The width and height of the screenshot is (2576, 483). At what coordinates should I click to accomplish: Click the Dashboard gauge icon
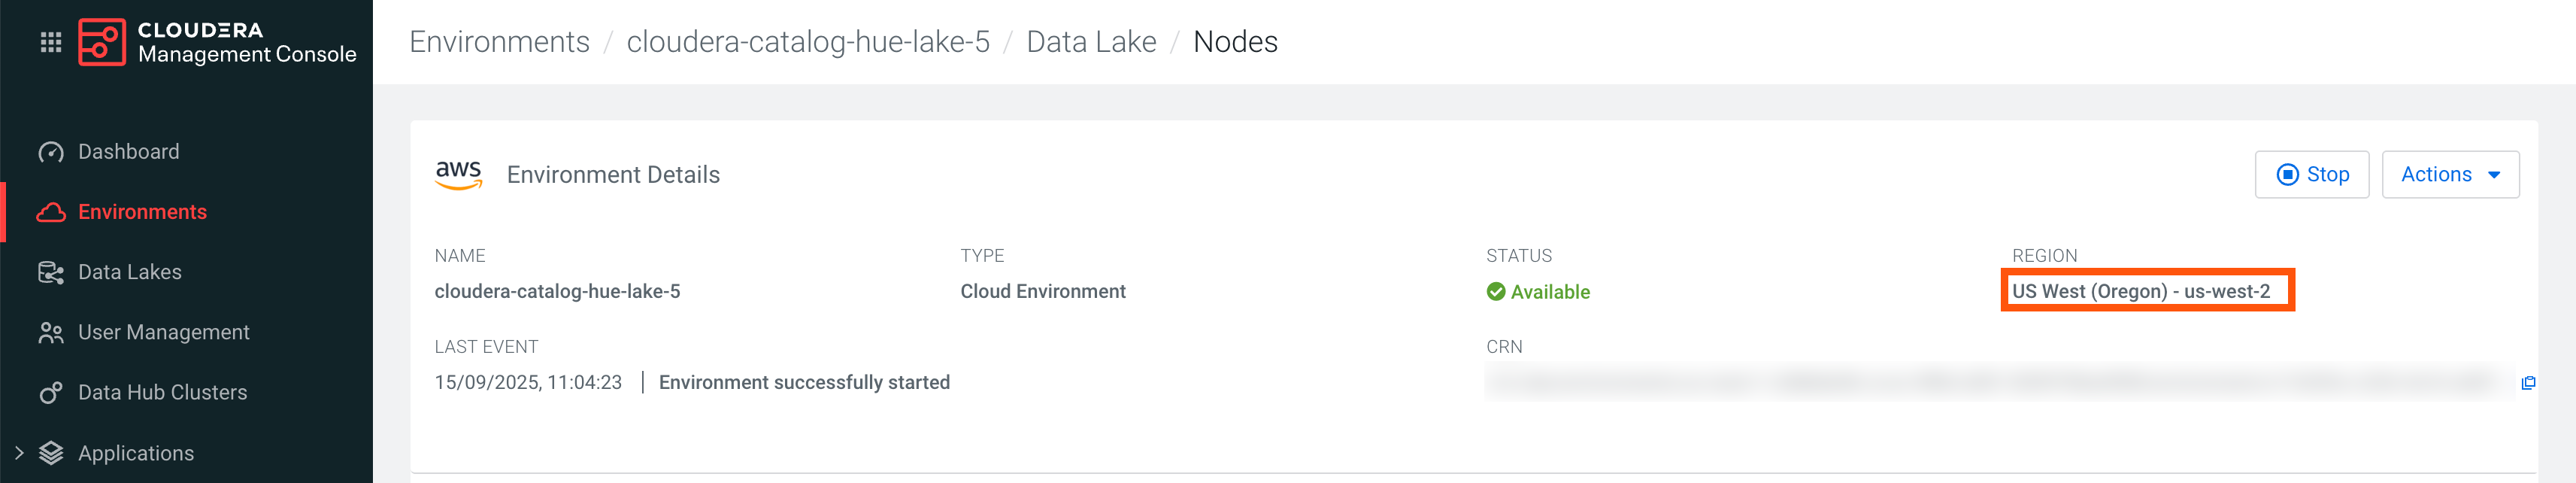click(51, 152)
